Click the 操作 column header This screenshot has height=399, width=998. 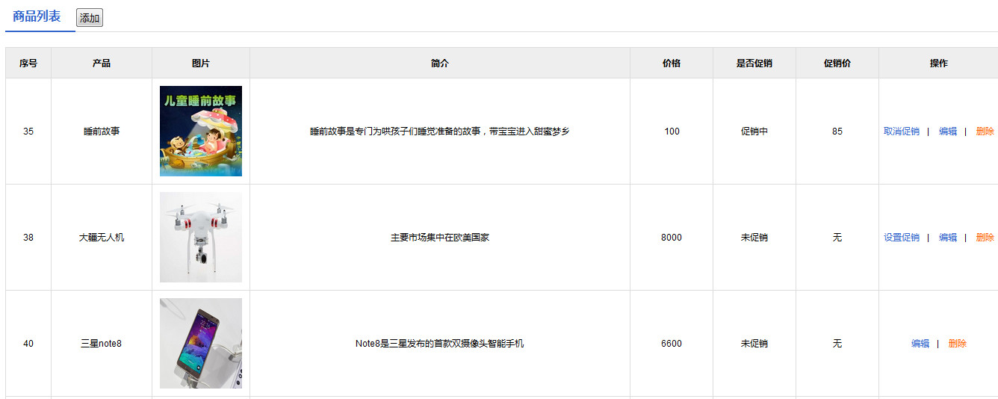pos(939,64)
